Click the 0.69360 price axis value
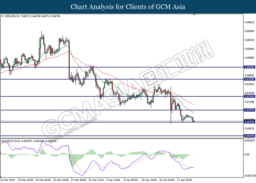 (x=249, y=31)
